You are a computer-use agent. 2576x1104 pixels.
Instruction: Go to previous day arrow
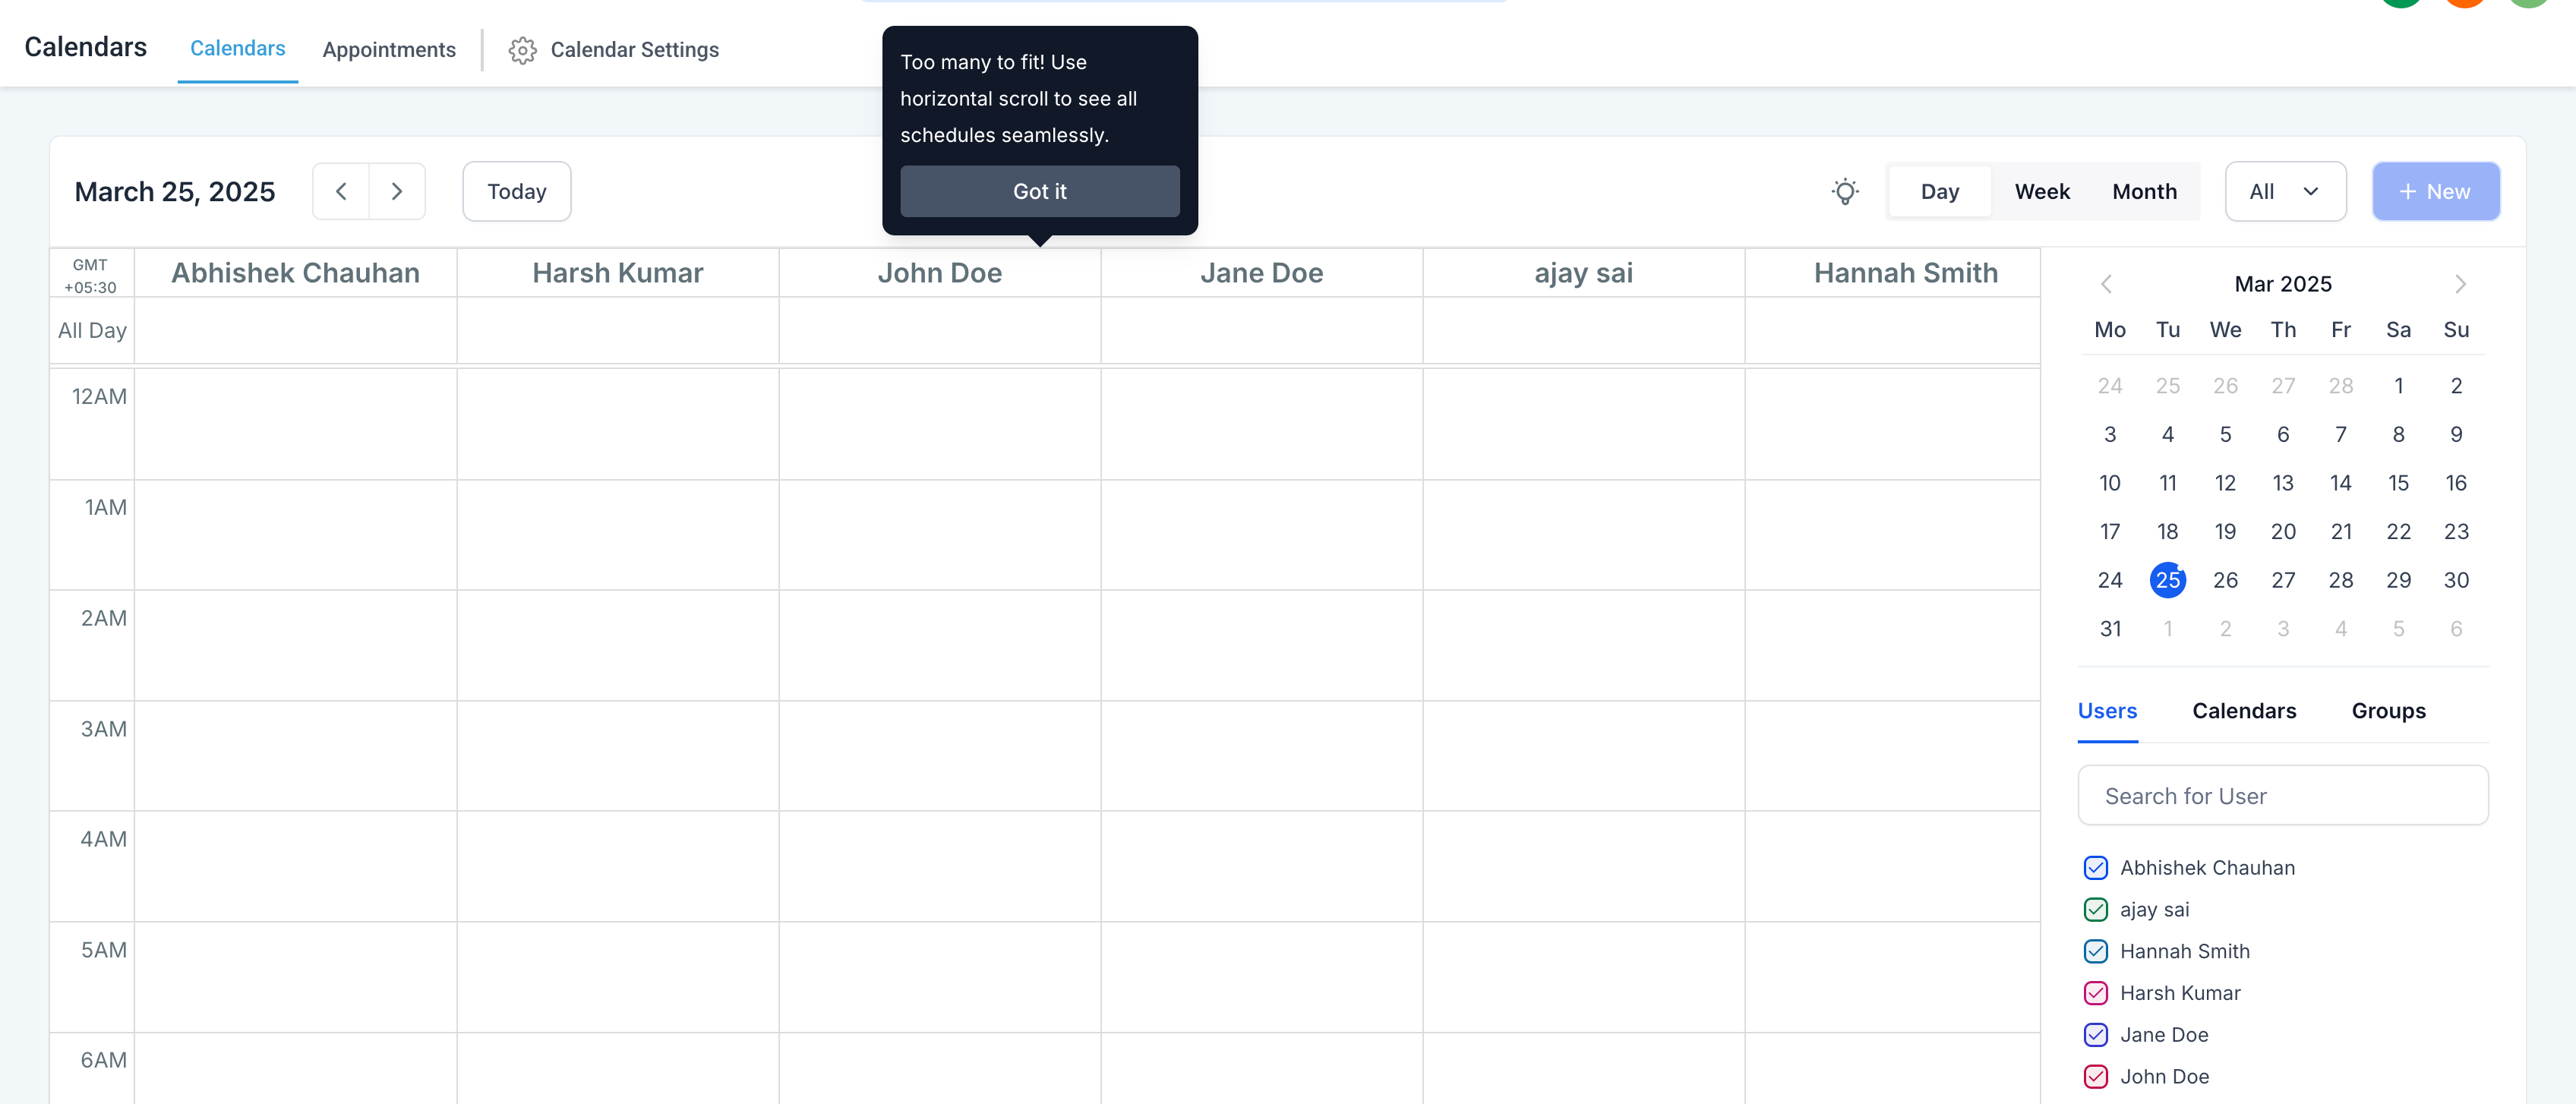(x=341, y=191)
